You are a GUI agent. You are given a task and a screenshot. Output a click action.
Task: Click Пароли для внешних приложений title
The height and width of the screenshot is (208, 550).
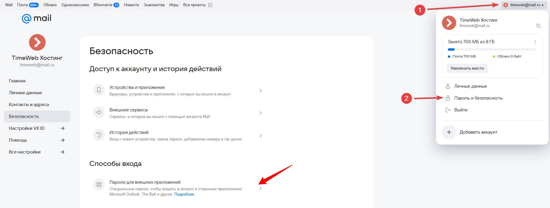[x=145, y=182]
